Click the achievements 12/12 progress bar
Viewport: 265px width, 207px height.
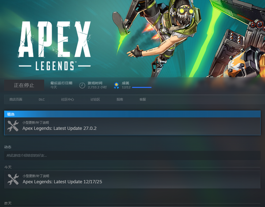click(x=141, y=87)
